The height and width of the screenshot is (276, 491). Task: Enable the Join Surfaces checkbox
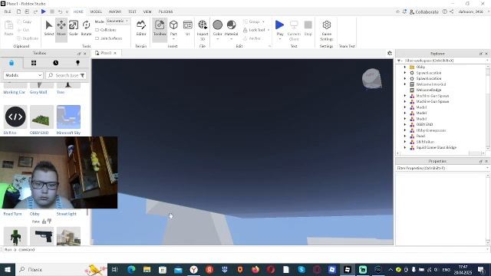[97, 38]
